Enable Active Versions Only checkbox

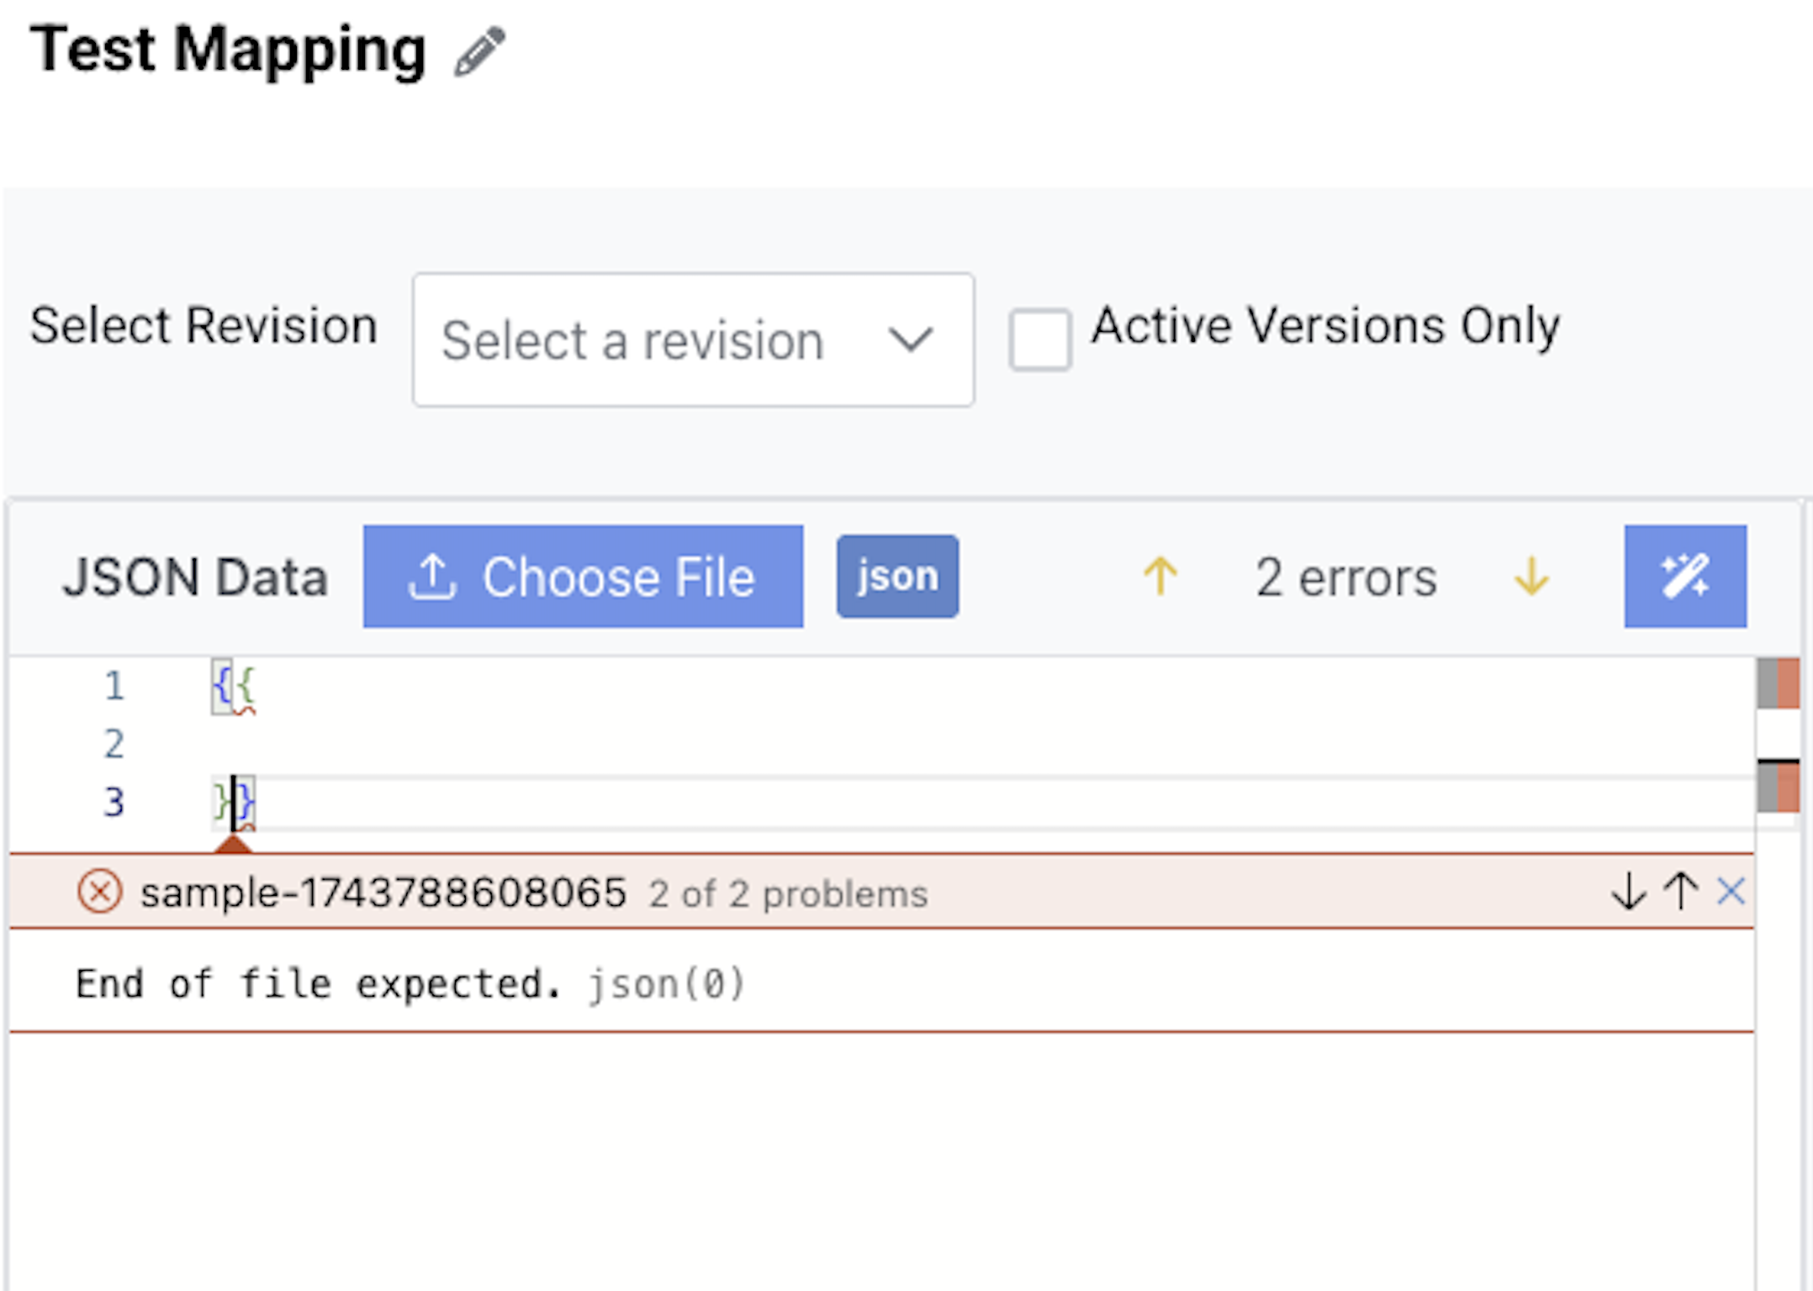coord(1039,340)
